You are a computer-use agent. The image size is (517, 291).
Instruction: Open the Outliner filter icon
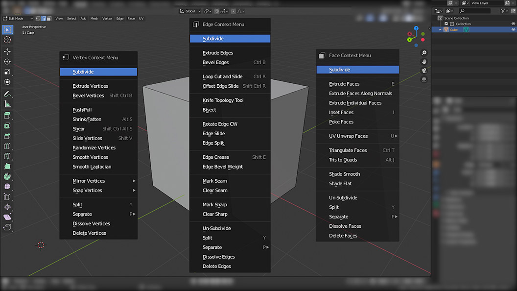coord(503,11)
